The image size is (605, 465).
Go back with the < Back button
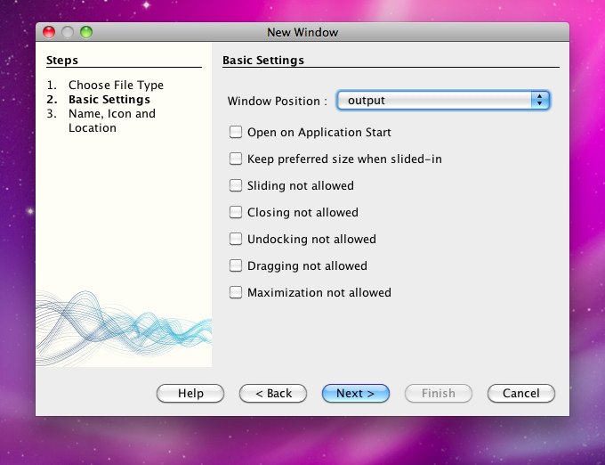tap(273, 393)
